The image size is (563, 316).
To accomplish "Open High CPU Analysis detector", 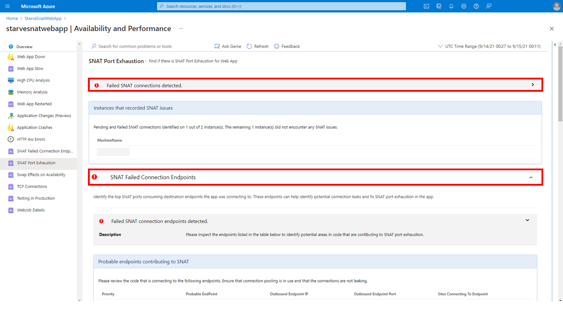I will coord(33,80).
